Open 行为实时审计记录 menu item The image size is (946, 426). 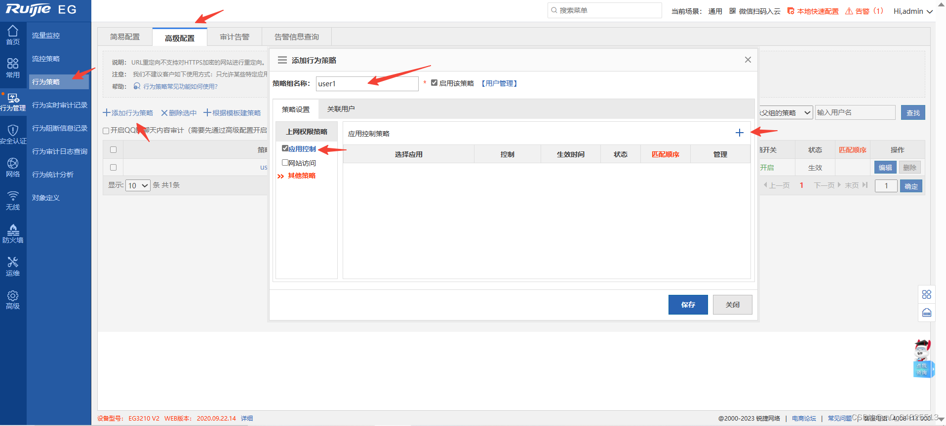tap(59, 105)
